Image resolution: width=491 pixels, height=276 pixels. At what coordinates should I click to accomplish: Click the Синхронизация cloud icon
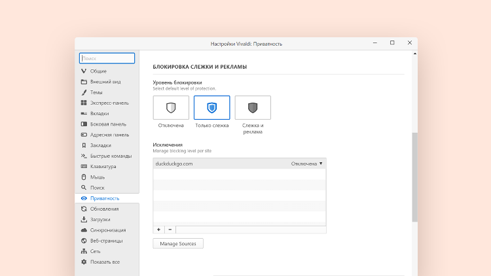(x=84, y=230)
